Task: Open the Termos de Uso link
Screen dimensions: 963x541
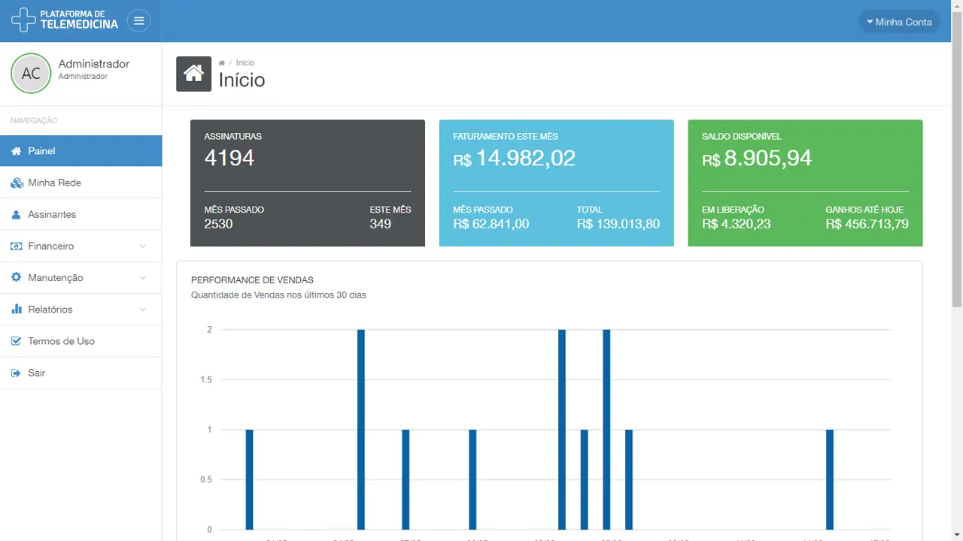Action: pyautogui.click(x=81, y=341)
